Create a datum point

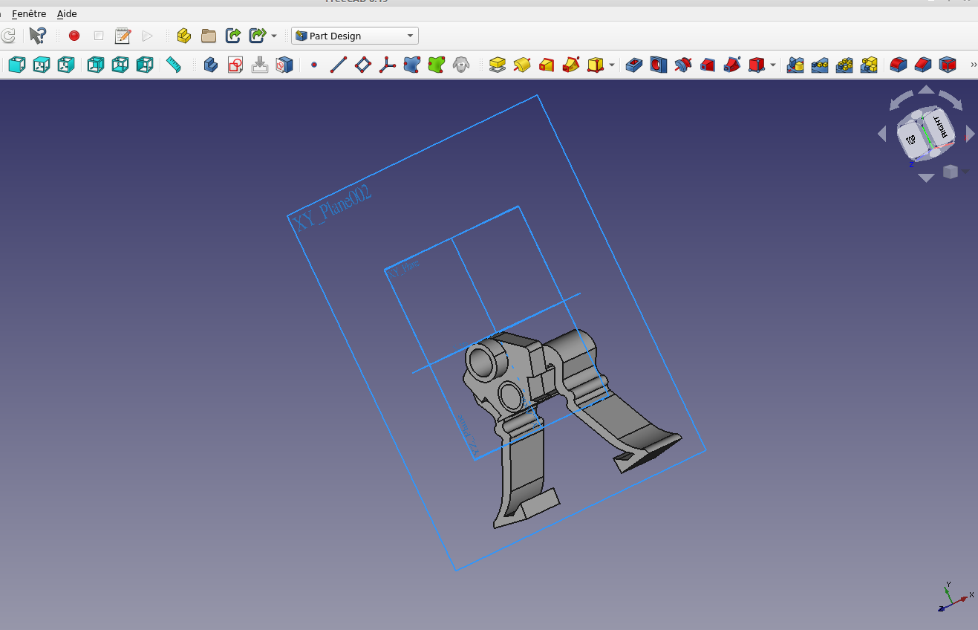[x=314, y=65]
